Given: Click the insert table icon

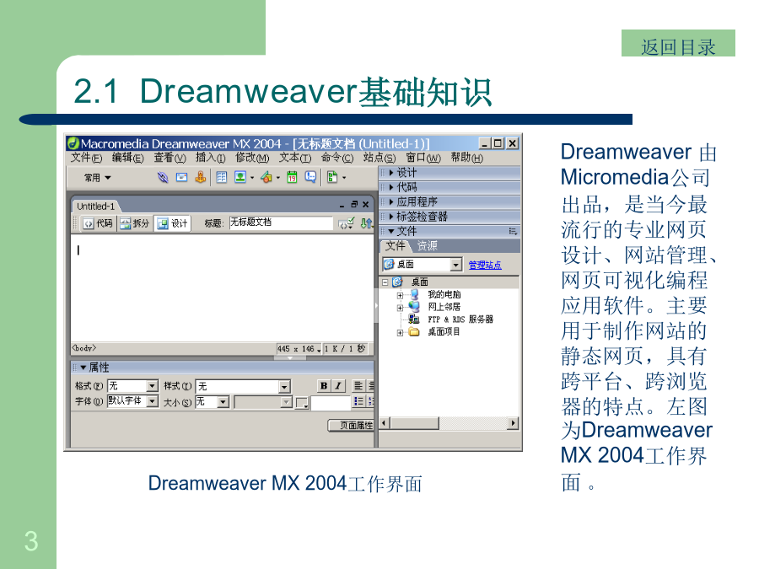Looking at the screenshot, I should pos(221,178).
